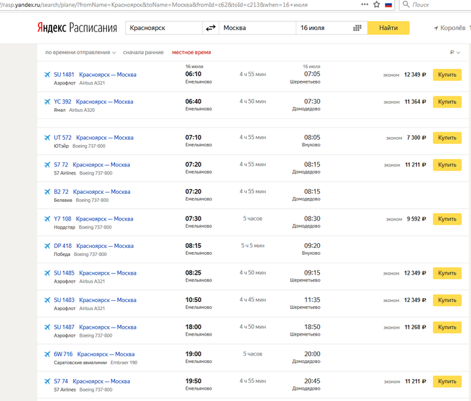Screen dimensions: 471x401
Task: Toggle 'сначала ранние' sort order
Action: [x=143, y=52]
